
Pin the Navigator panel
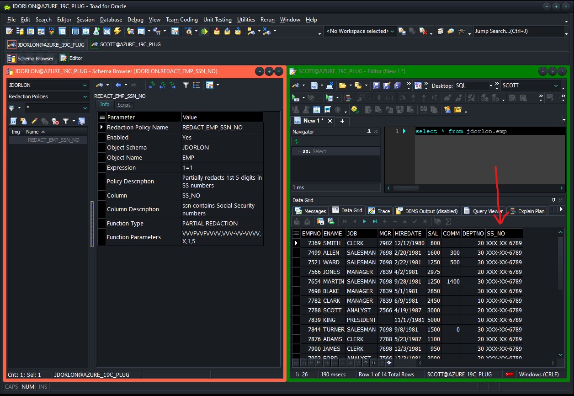[369, 132]
